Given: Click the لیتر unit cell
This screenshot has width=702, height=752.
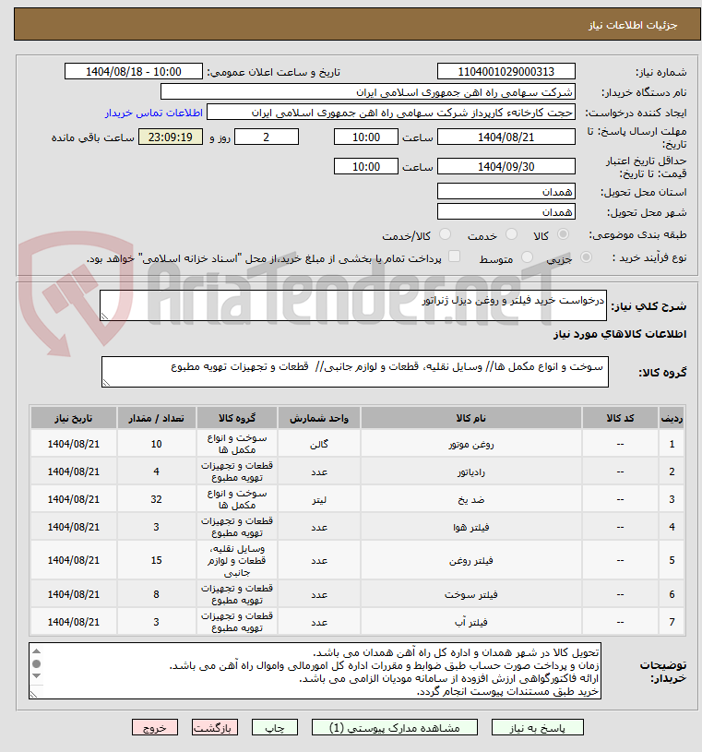Looking at the screenshot, I should pyautogui.click(x=319, y=499).
